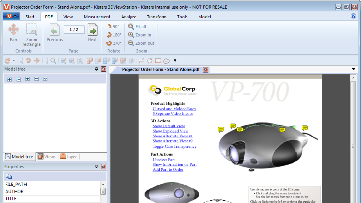Go to the Next page
This screenshot has width=361, height=203.
pyautogui.click(x=92, y=33)
